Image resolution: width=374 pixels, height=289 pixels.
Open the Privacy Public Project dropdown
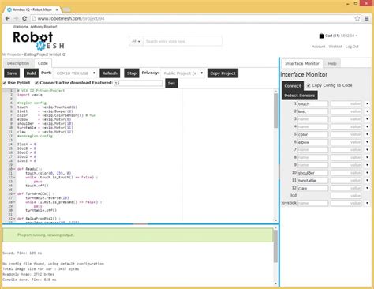tap(183, 73)
